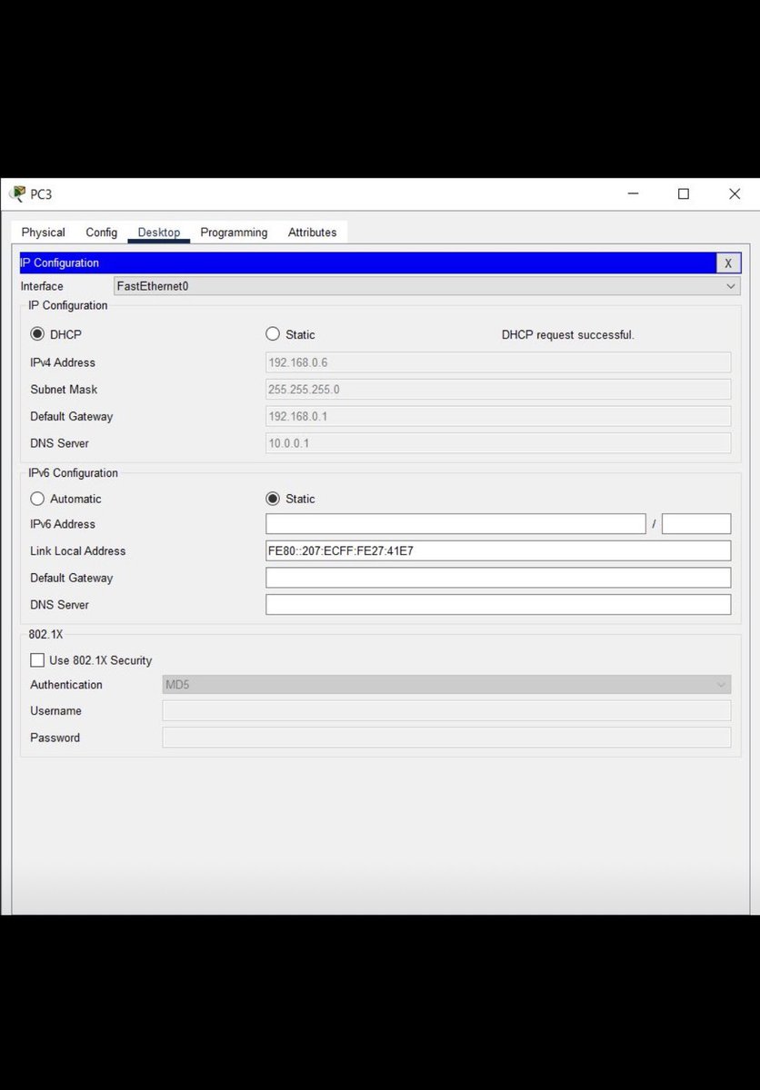Switch to the Physical tab
The image size is (760, 1090).
coord(44,233)
